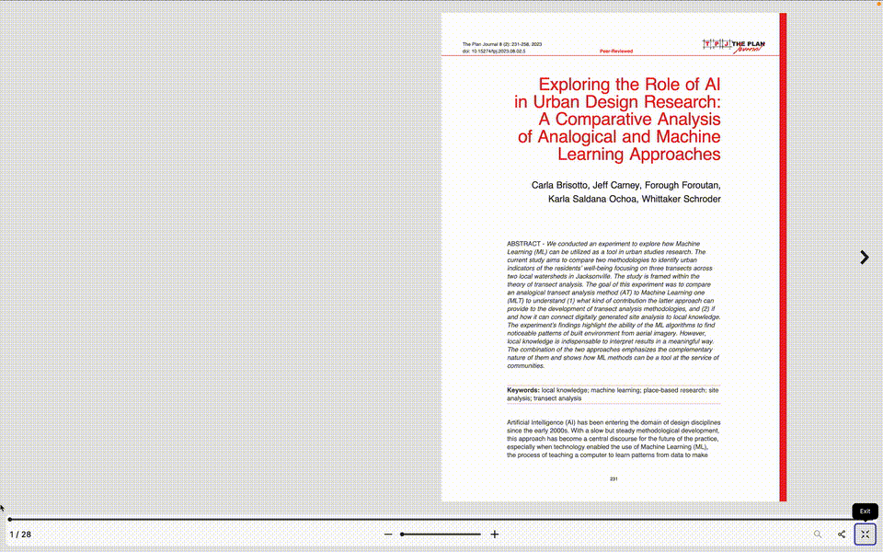Click the page counter 1 / 28
The image size is (883, 552).
pyautogui.click(x=20, y=535)
